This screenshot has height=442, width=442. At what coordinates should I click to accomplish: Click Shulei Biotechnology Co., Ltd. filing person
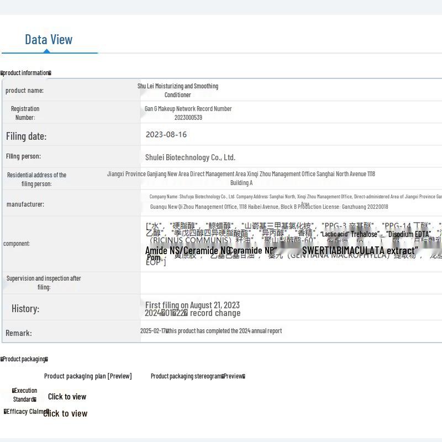click(190, 157)
